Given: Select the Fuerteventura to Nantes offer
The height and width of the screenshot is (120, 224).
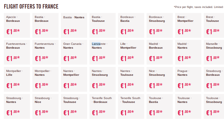Looking at the screenshot, I should (45, 52).
